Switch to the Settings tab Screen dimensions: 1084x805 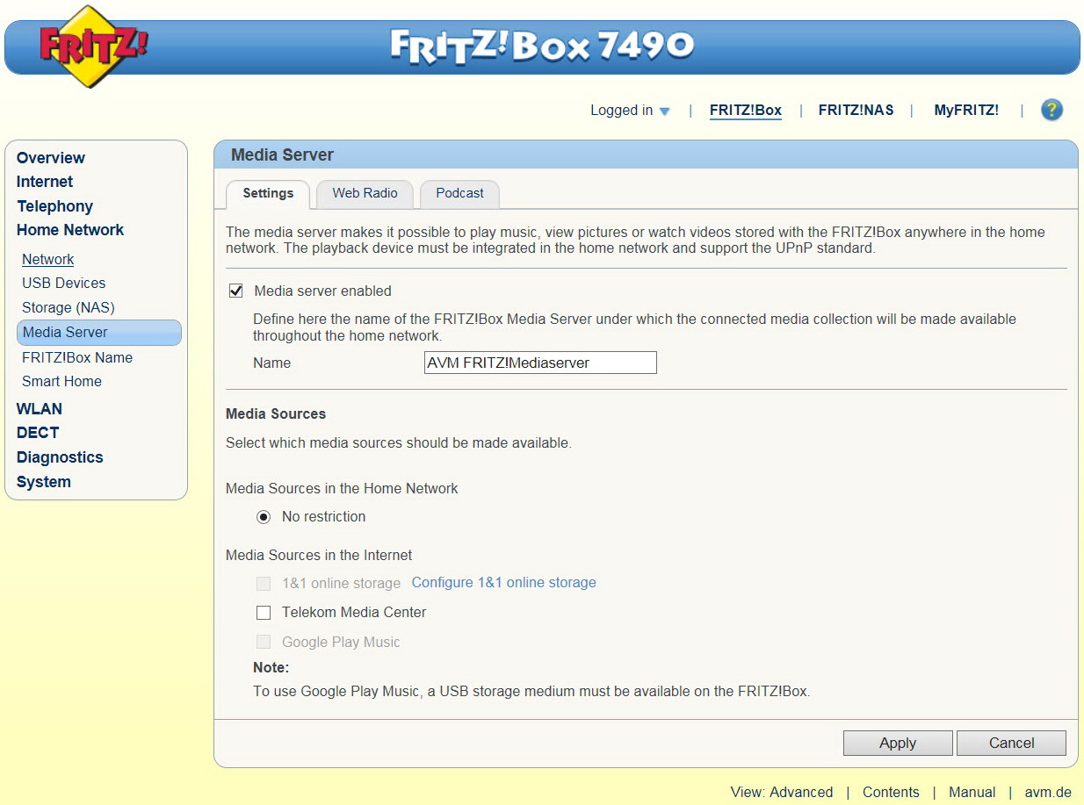268,194
